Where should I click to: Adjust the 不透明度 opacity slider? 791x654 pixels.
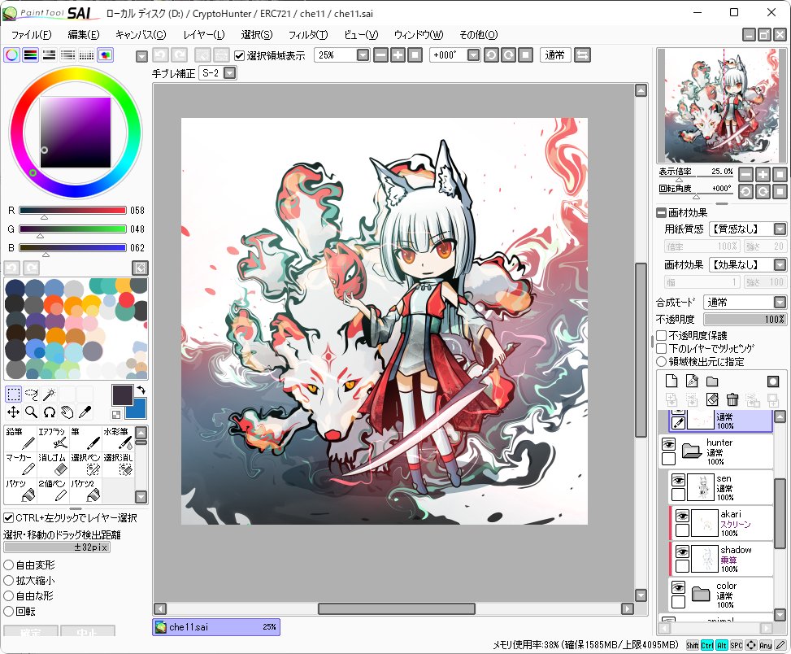745,320
